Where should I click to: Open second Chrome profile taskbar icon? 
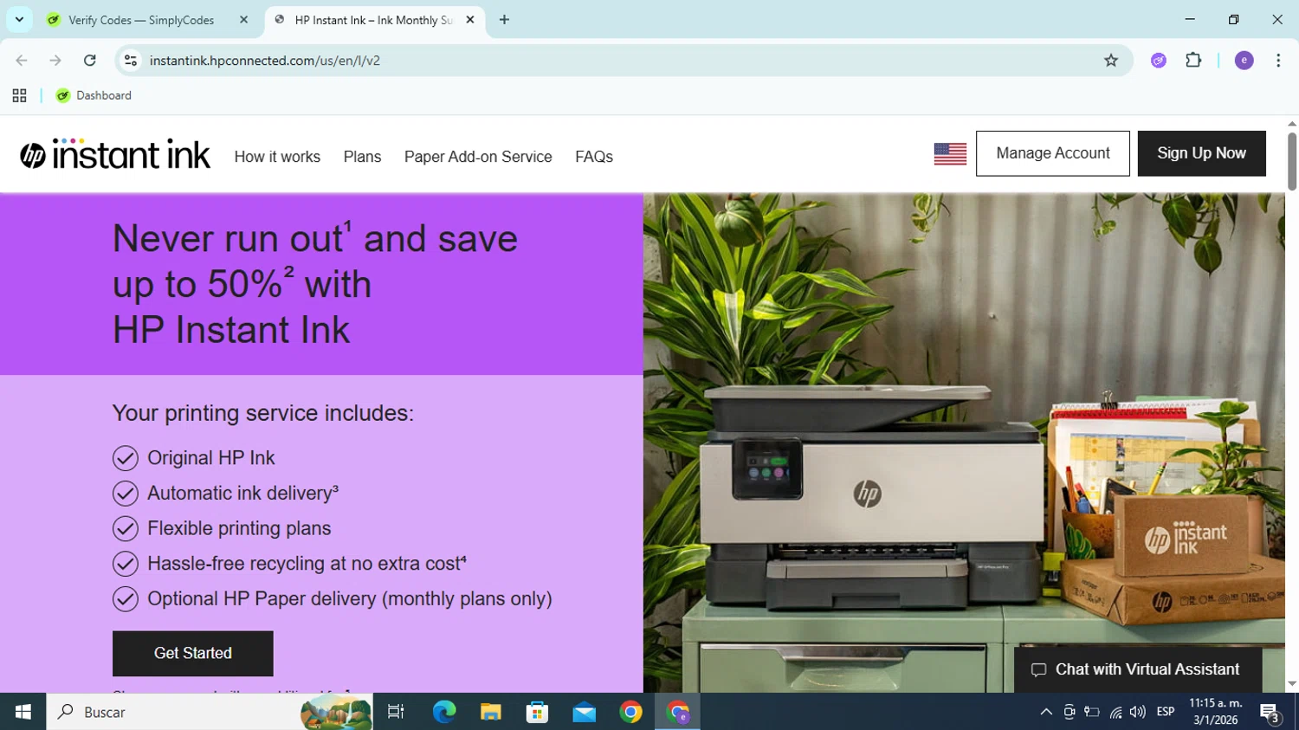pos(678,712)
